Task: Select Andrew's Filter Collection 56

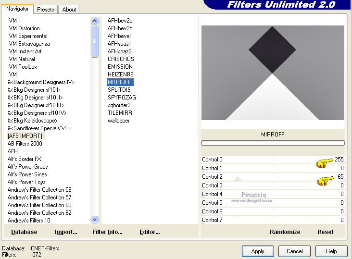Action: point(39,190)
